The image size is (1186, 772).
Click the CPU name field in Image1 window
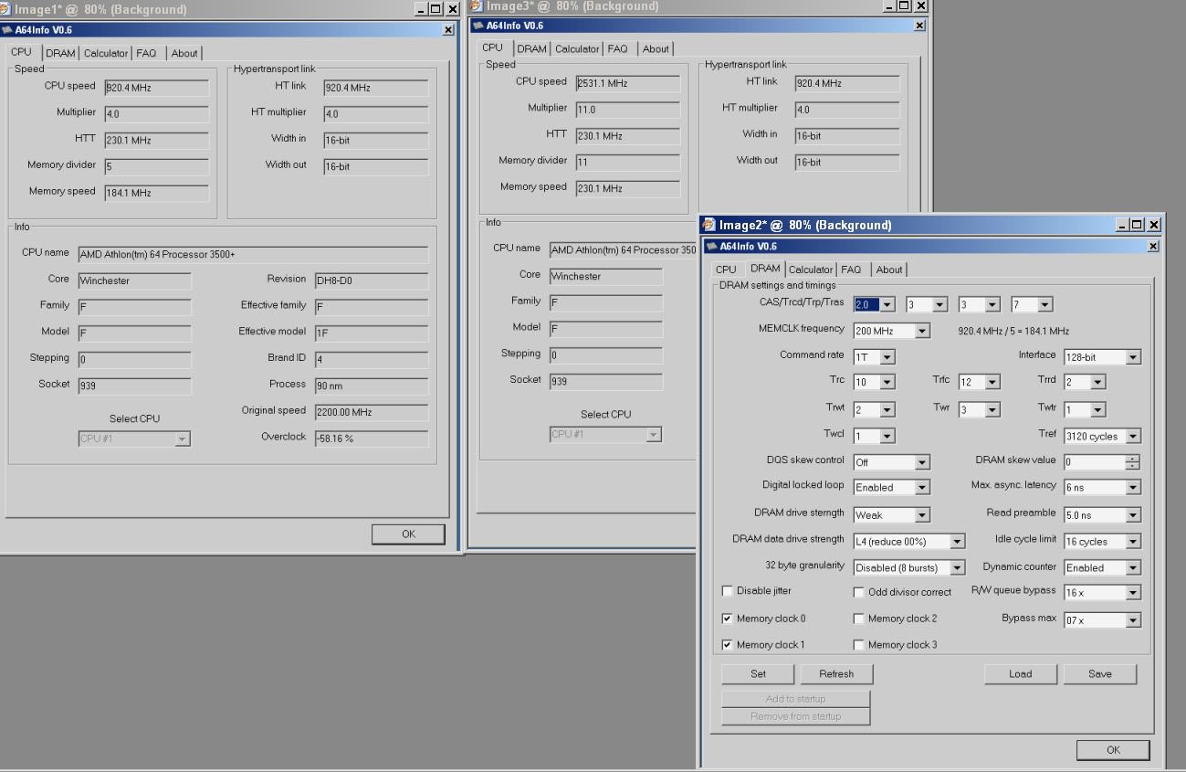point(253,255)
